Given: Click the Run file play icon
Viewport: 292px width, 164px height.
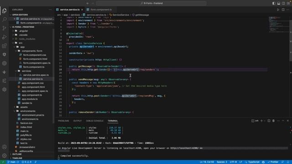Looking at the screenshot, I should point(278,10).
